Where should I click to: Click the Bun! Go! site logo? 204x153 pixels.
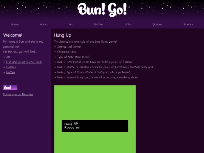tap(102, 10)
